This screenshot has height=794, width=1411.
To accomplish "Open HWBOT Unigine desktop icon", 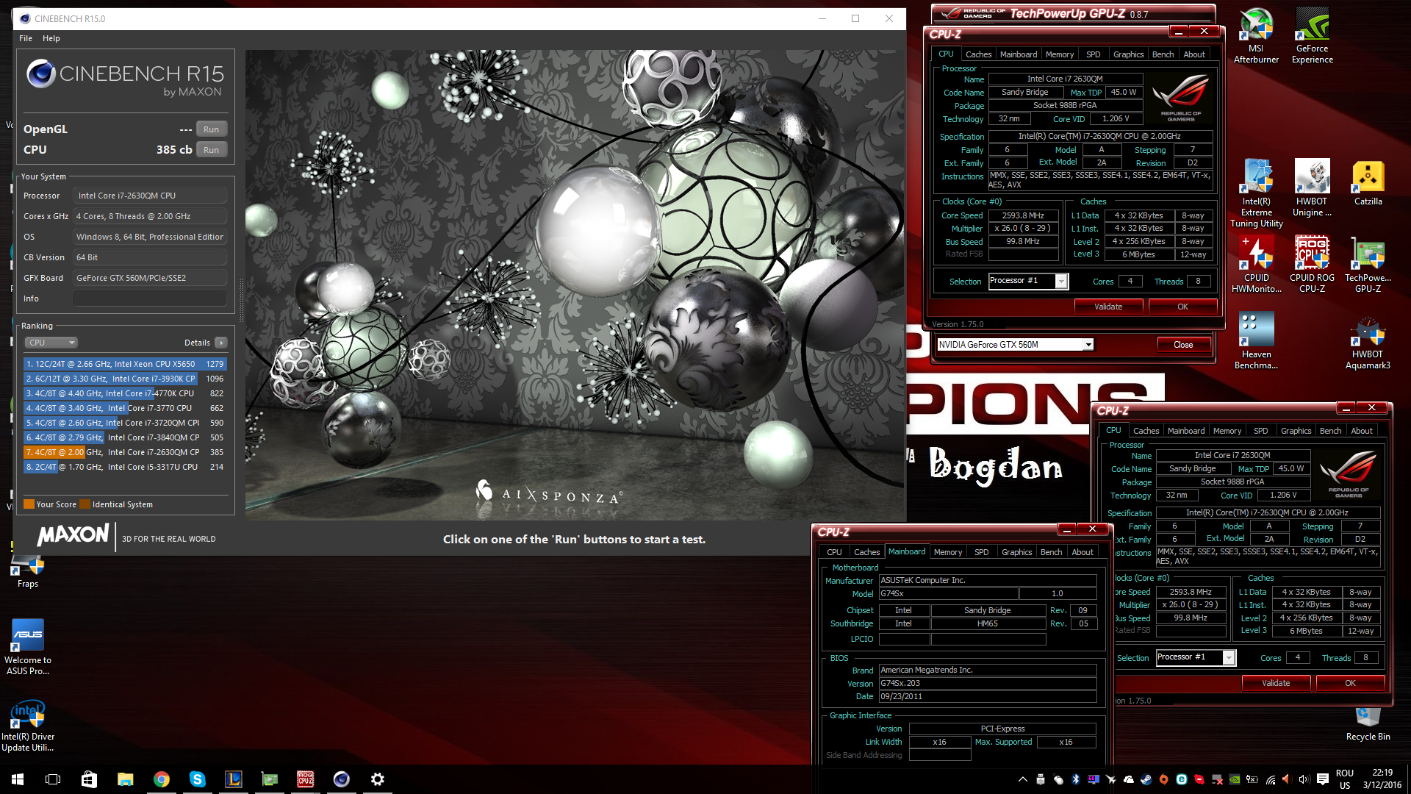I will point(1312,188).
